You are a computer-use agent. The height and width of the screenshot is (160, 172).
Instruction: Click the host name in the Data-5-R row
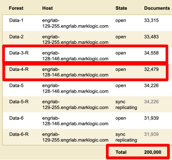pyautogui.click(x=75, y=105)
